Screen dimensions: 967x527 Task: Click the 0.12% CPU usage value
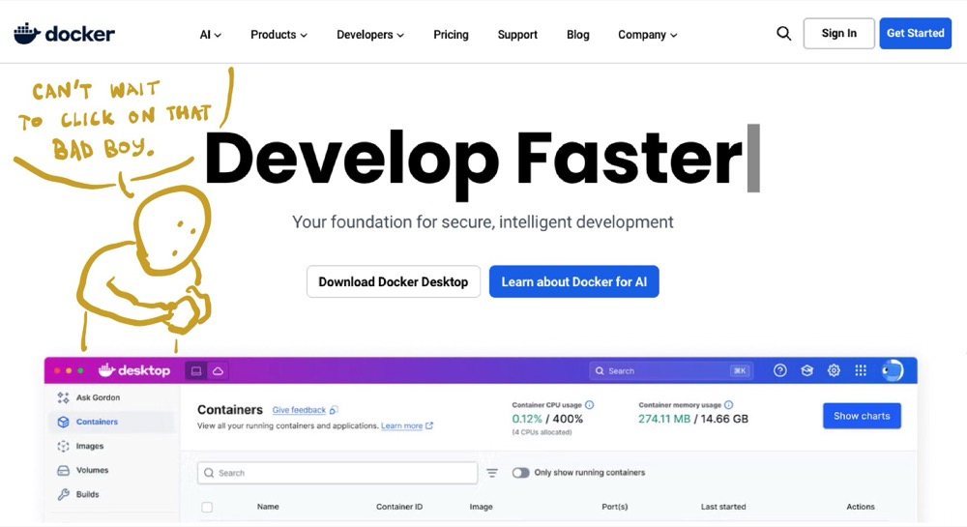527,419
